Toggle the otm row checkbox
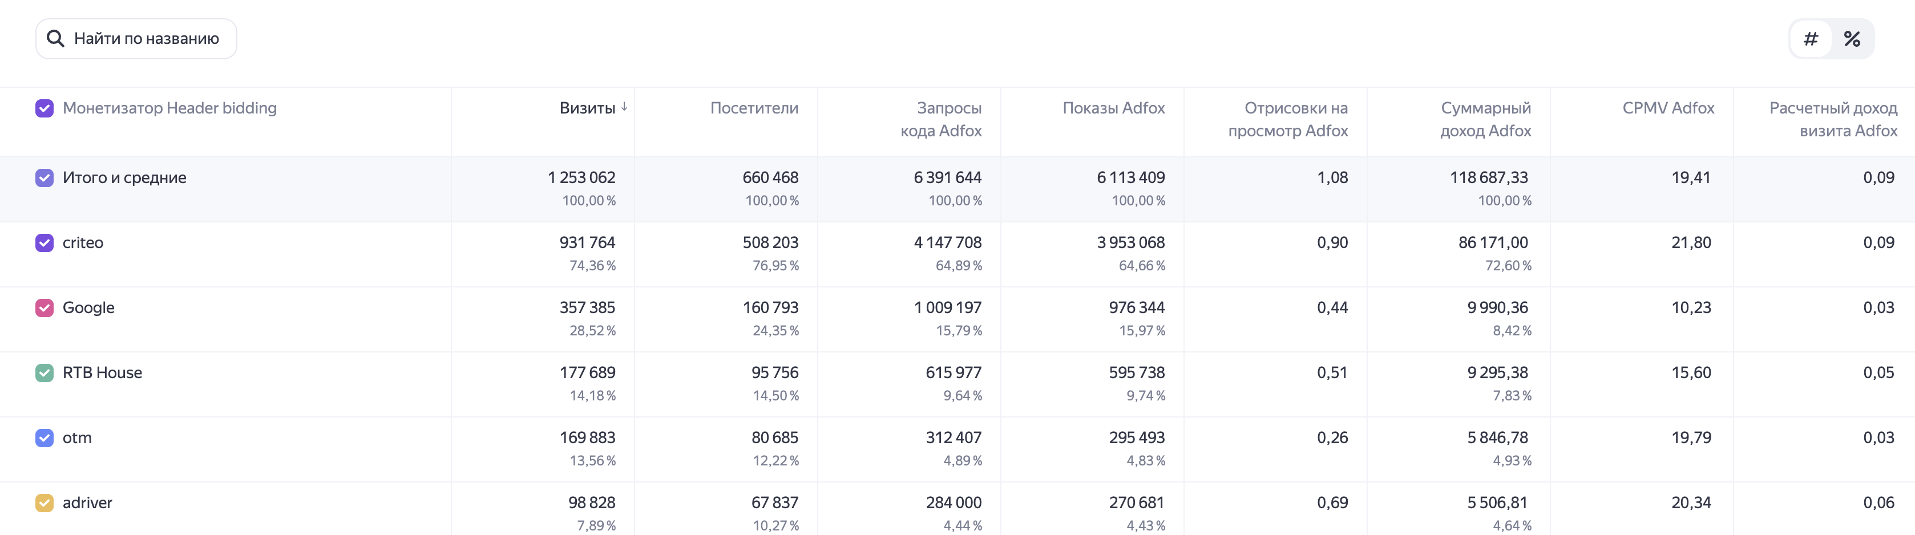The height and width of the screenshot is (535, 1915). pos(45,437)
